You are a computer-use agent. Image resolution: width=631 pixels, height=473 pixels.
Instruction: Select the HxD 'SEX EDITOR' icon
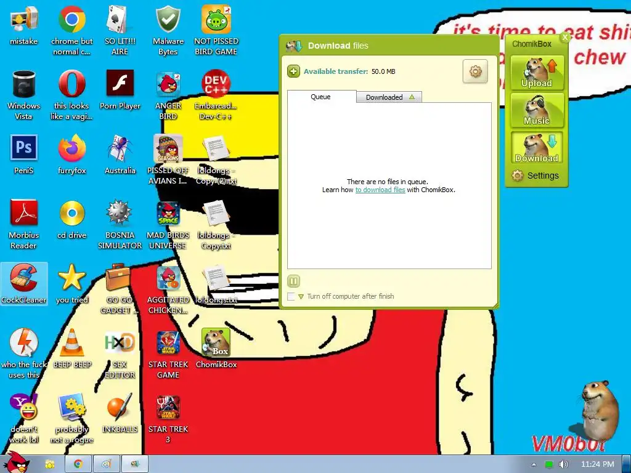point(120,354)
